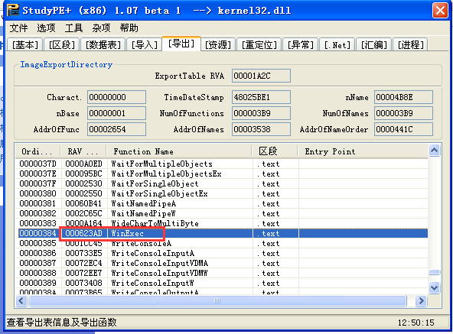Select the WaitForSingleObjectEx function name
Image resolution: width=453 pixels, height=334 pixels.
pyautogui.click(x=159, y=193)
